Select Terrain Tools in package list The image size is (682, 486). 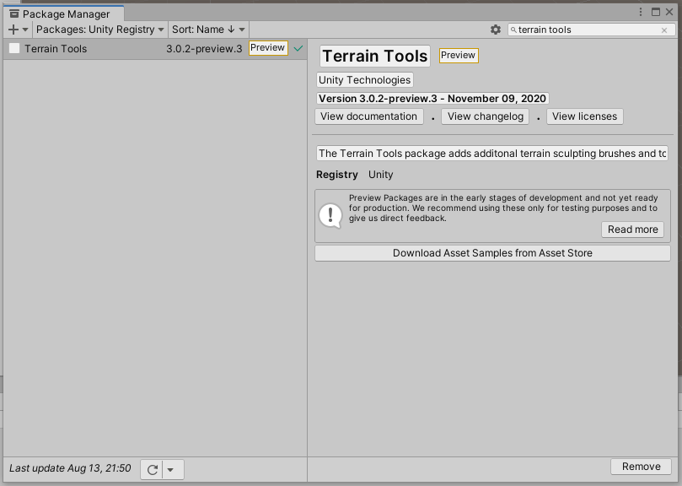tap(155, 48)
